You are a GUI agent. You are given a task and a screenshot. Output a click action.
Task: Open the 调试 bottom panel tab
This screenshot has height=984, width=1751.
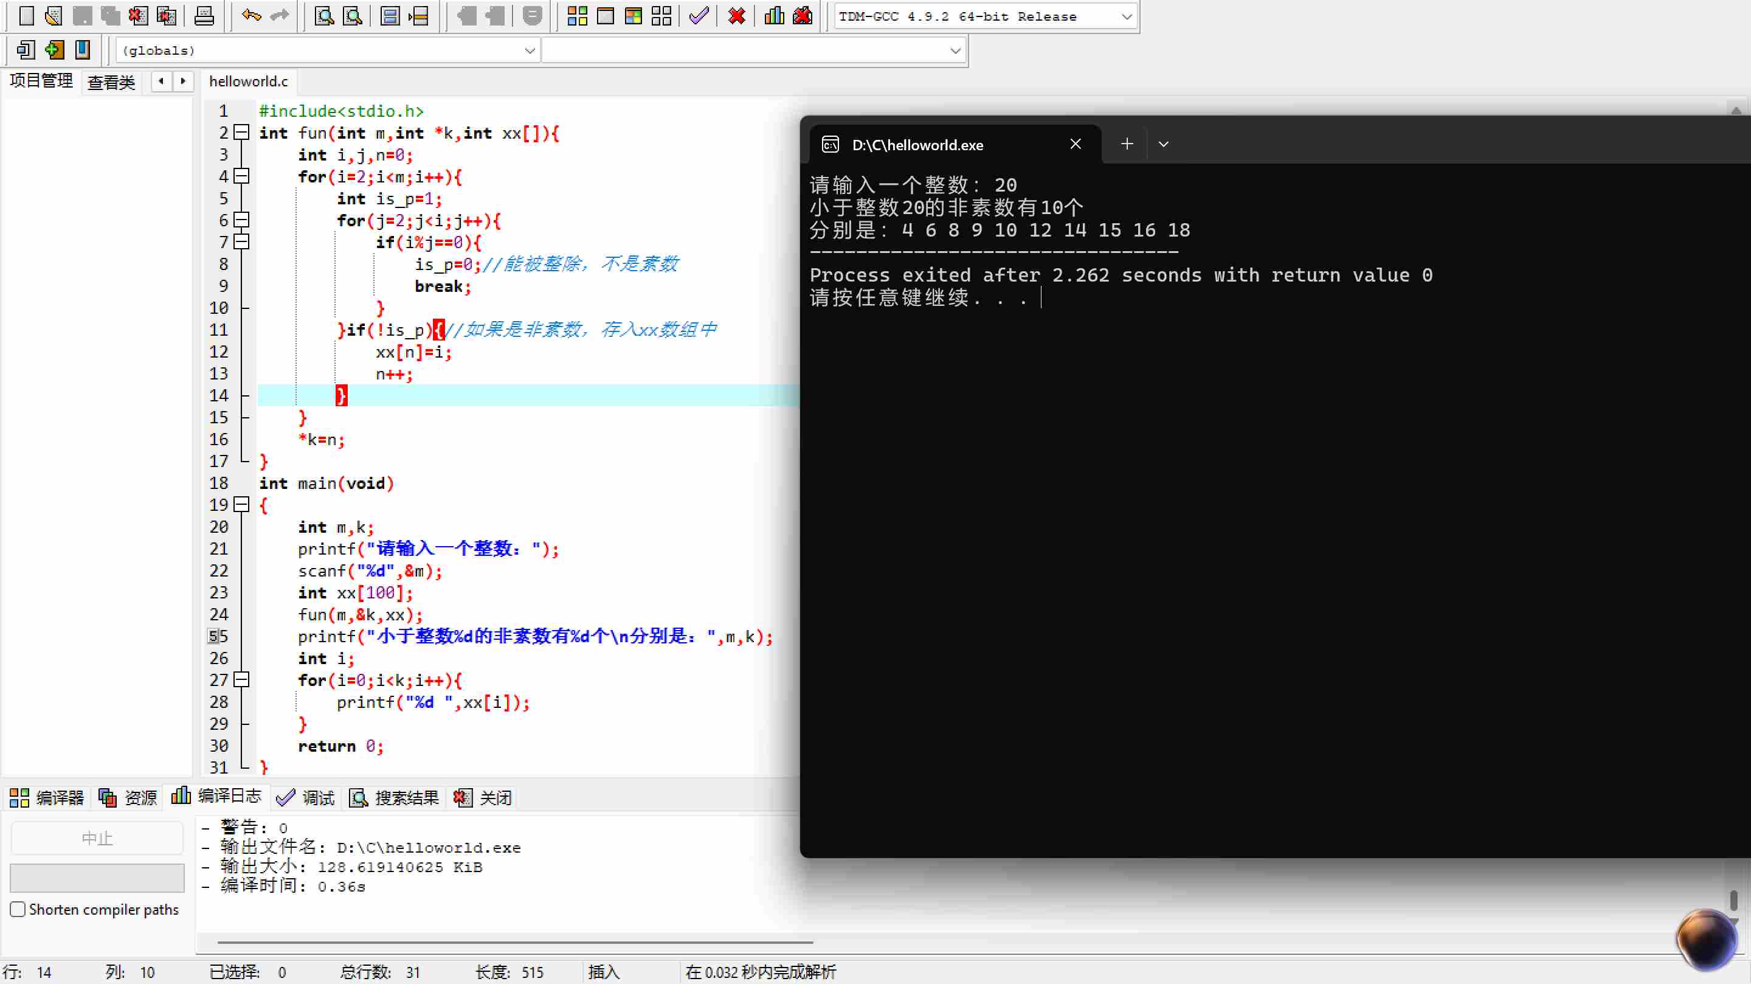306,798
